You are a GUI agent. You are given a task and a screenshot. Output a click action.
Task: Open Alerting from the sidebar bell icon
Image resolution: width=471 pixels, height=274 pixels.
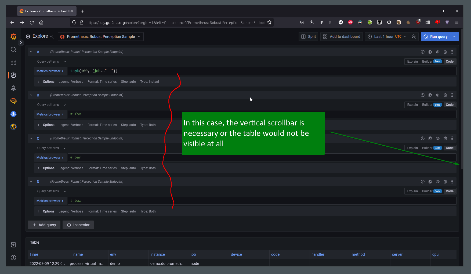click(13, 88)
